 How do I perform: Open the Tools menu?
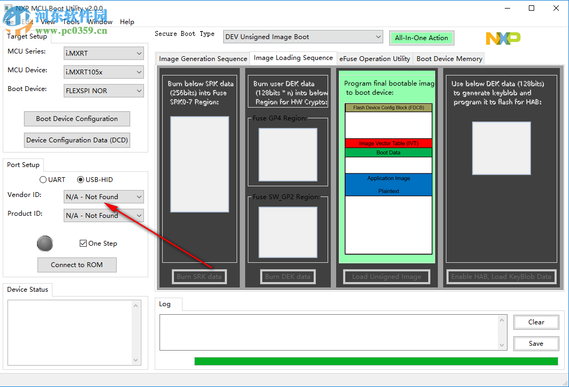tap(71, 22)
